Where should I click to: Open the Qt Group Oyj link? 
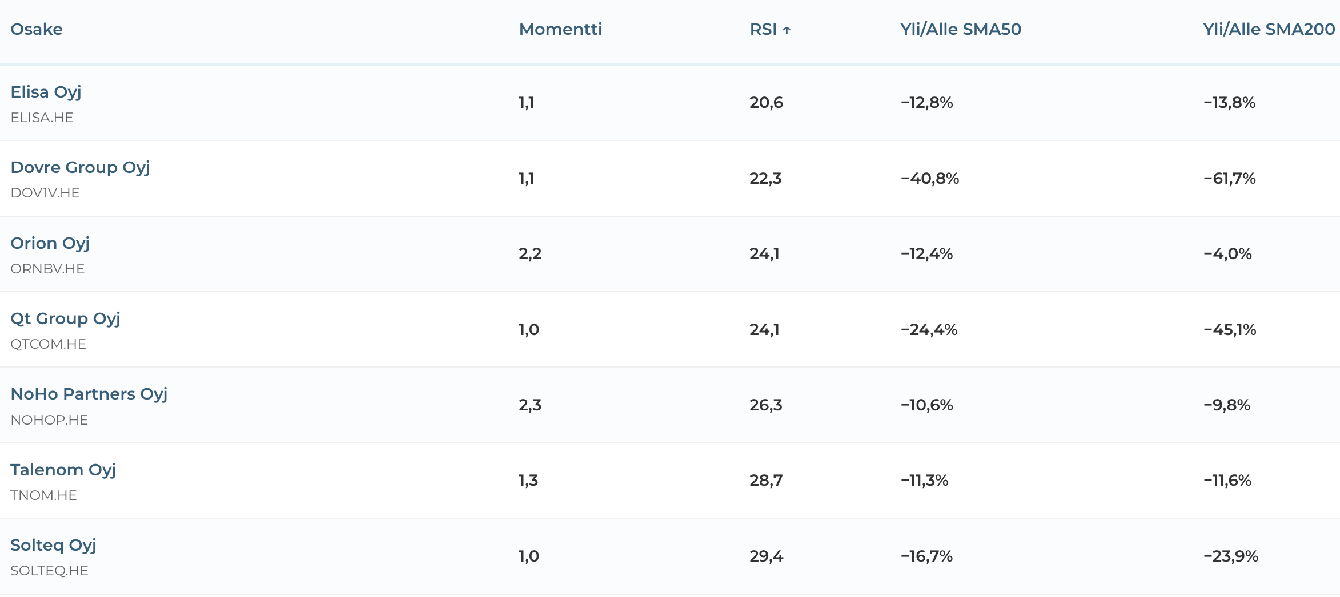point(65,318)
